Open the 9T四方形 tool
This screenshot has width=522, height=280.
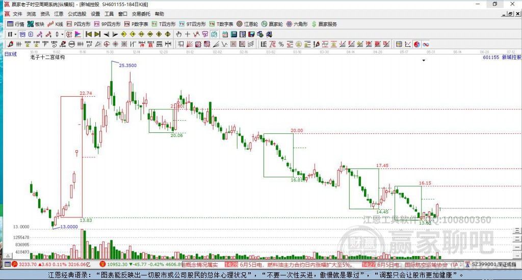click(x=192, y=24)
